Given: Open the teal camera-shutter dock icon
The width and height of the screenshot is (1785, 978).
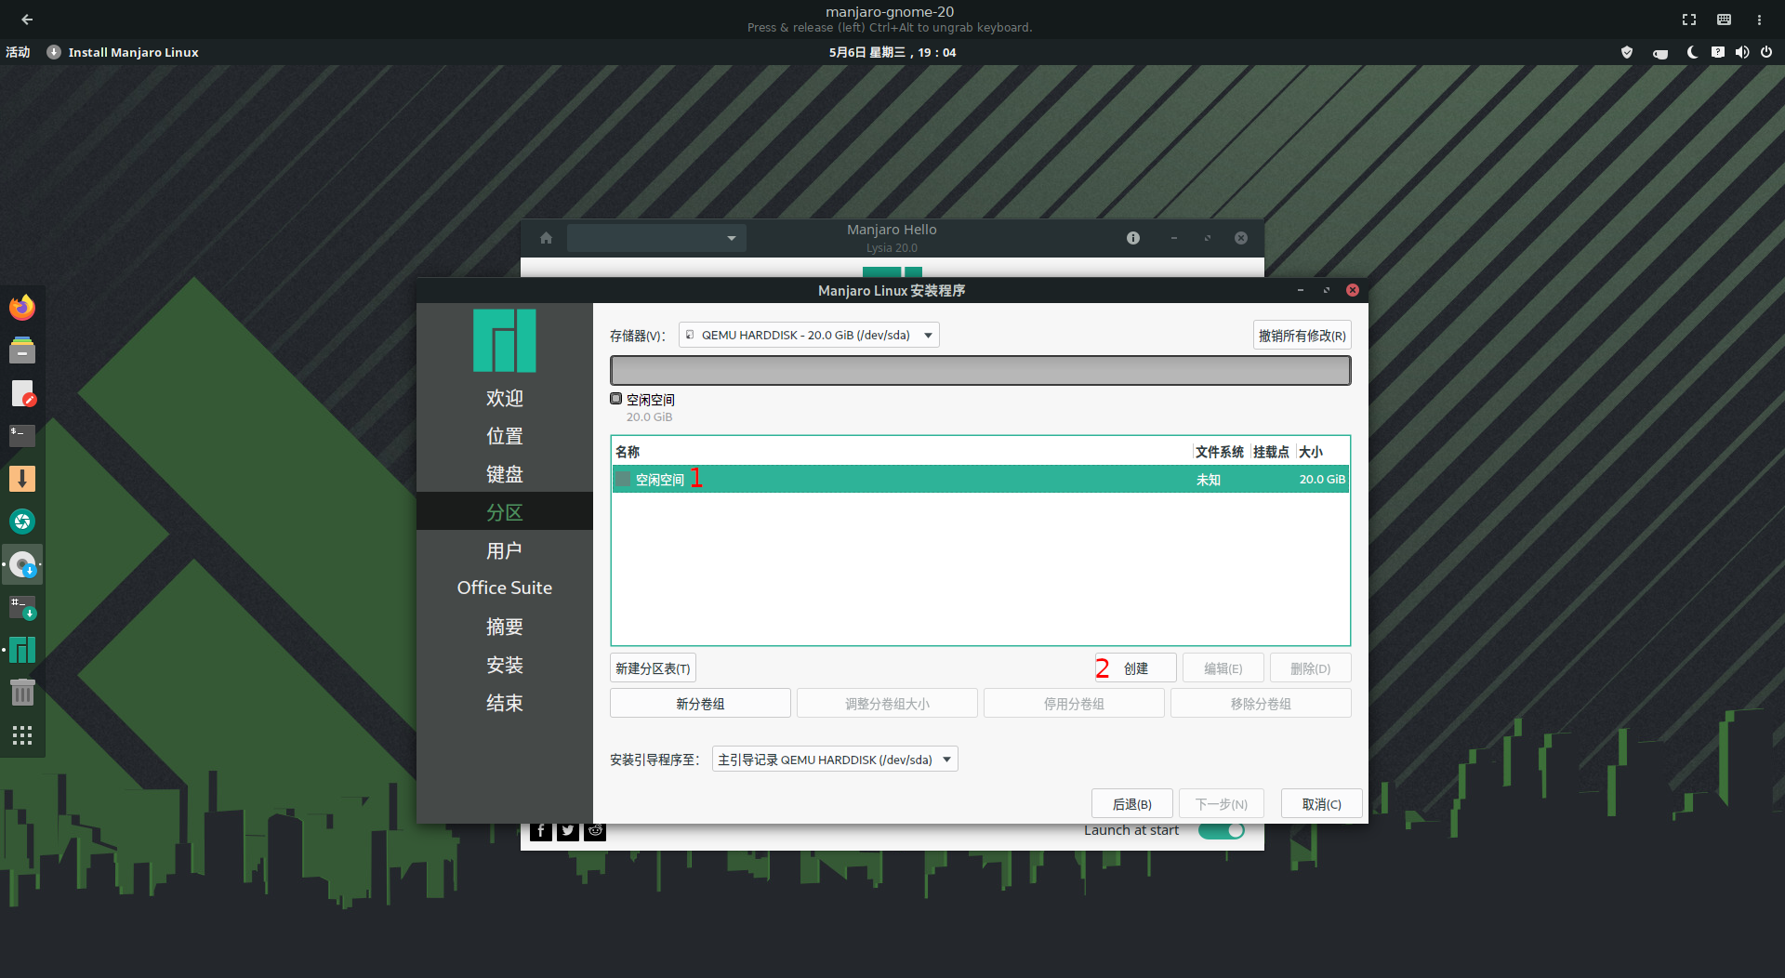Looking at the screenshot, I should (x=22, y=522).
